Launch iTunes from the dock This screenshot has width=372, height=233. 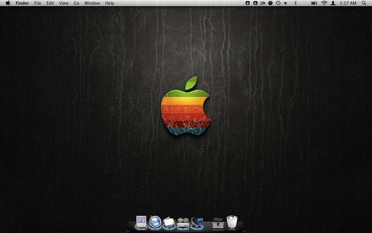point(197,223)
